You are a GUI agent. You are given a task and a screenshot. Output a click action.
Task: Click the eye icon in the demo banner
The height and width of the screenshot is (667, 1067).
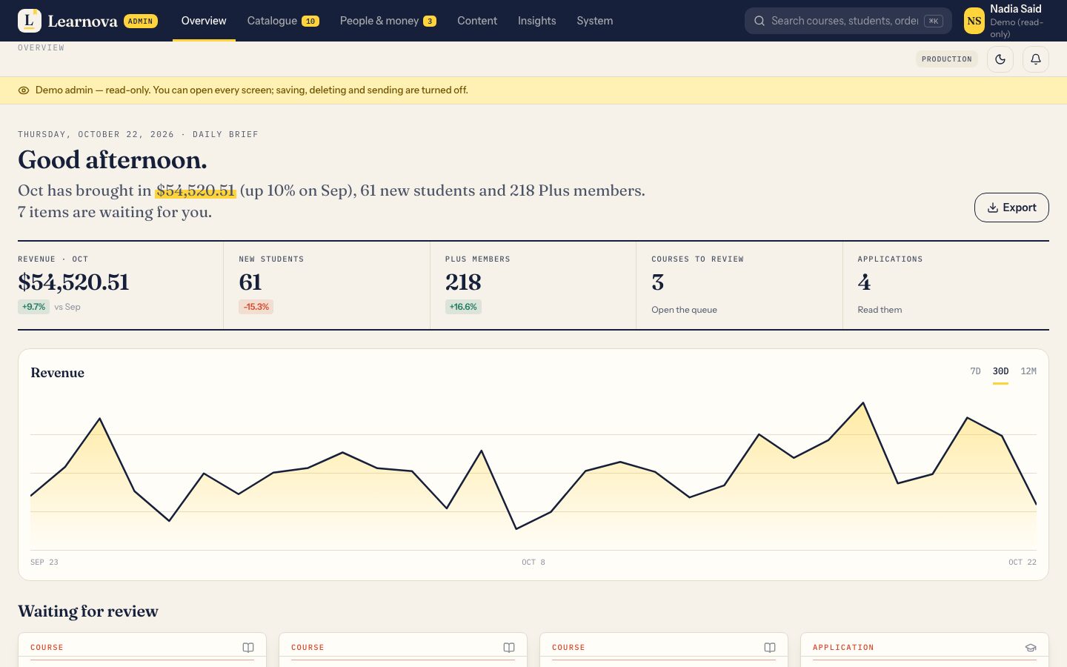pos(24,90)
